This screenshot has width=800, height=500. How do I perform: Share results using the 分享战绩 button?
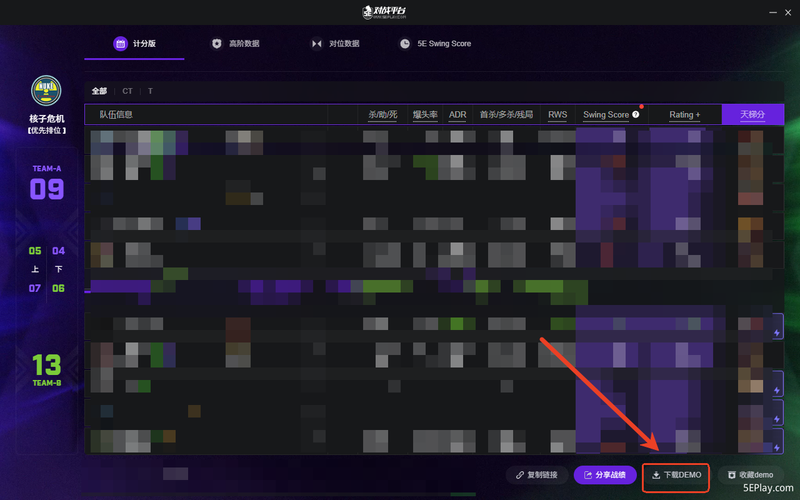coord(605,475)
